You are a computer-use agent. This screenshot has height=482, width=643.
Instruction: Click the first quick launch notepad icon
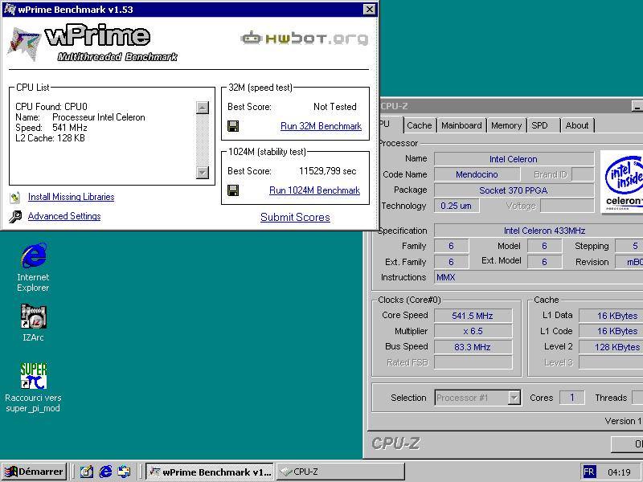(x=86, y=472)
